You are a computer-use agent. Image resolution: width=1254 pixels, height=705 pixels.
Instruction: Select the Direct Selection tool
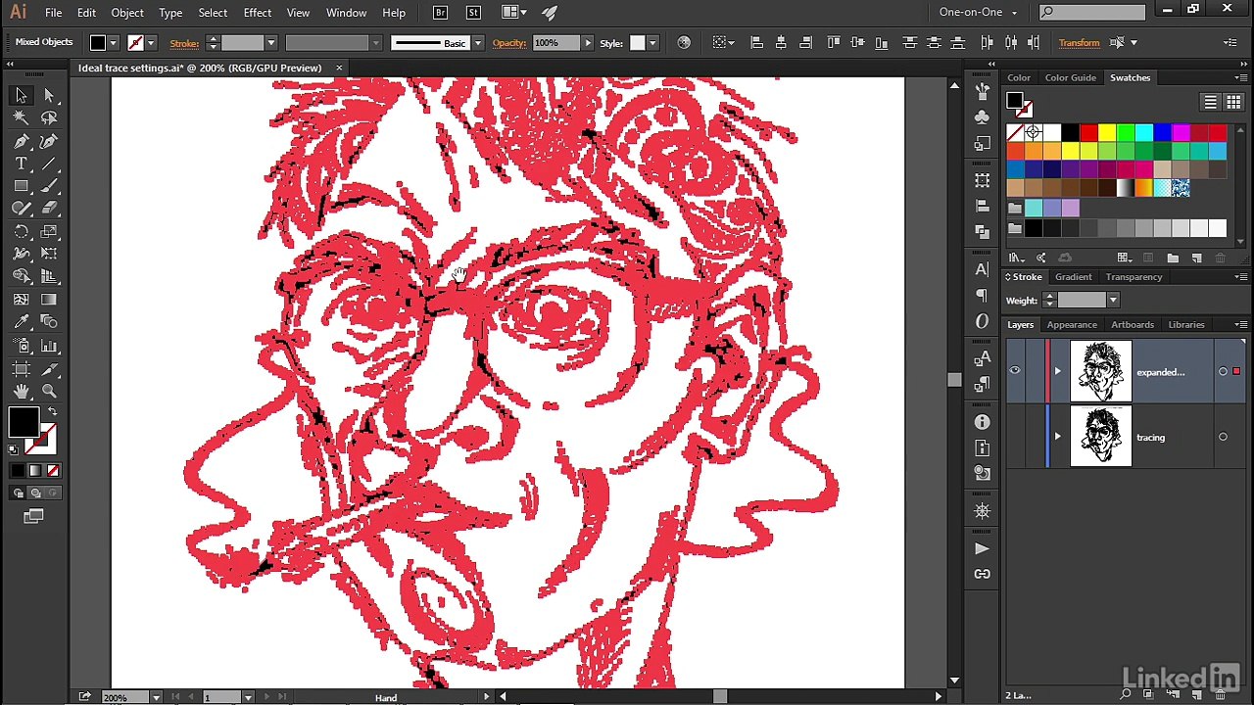(49, 95)
